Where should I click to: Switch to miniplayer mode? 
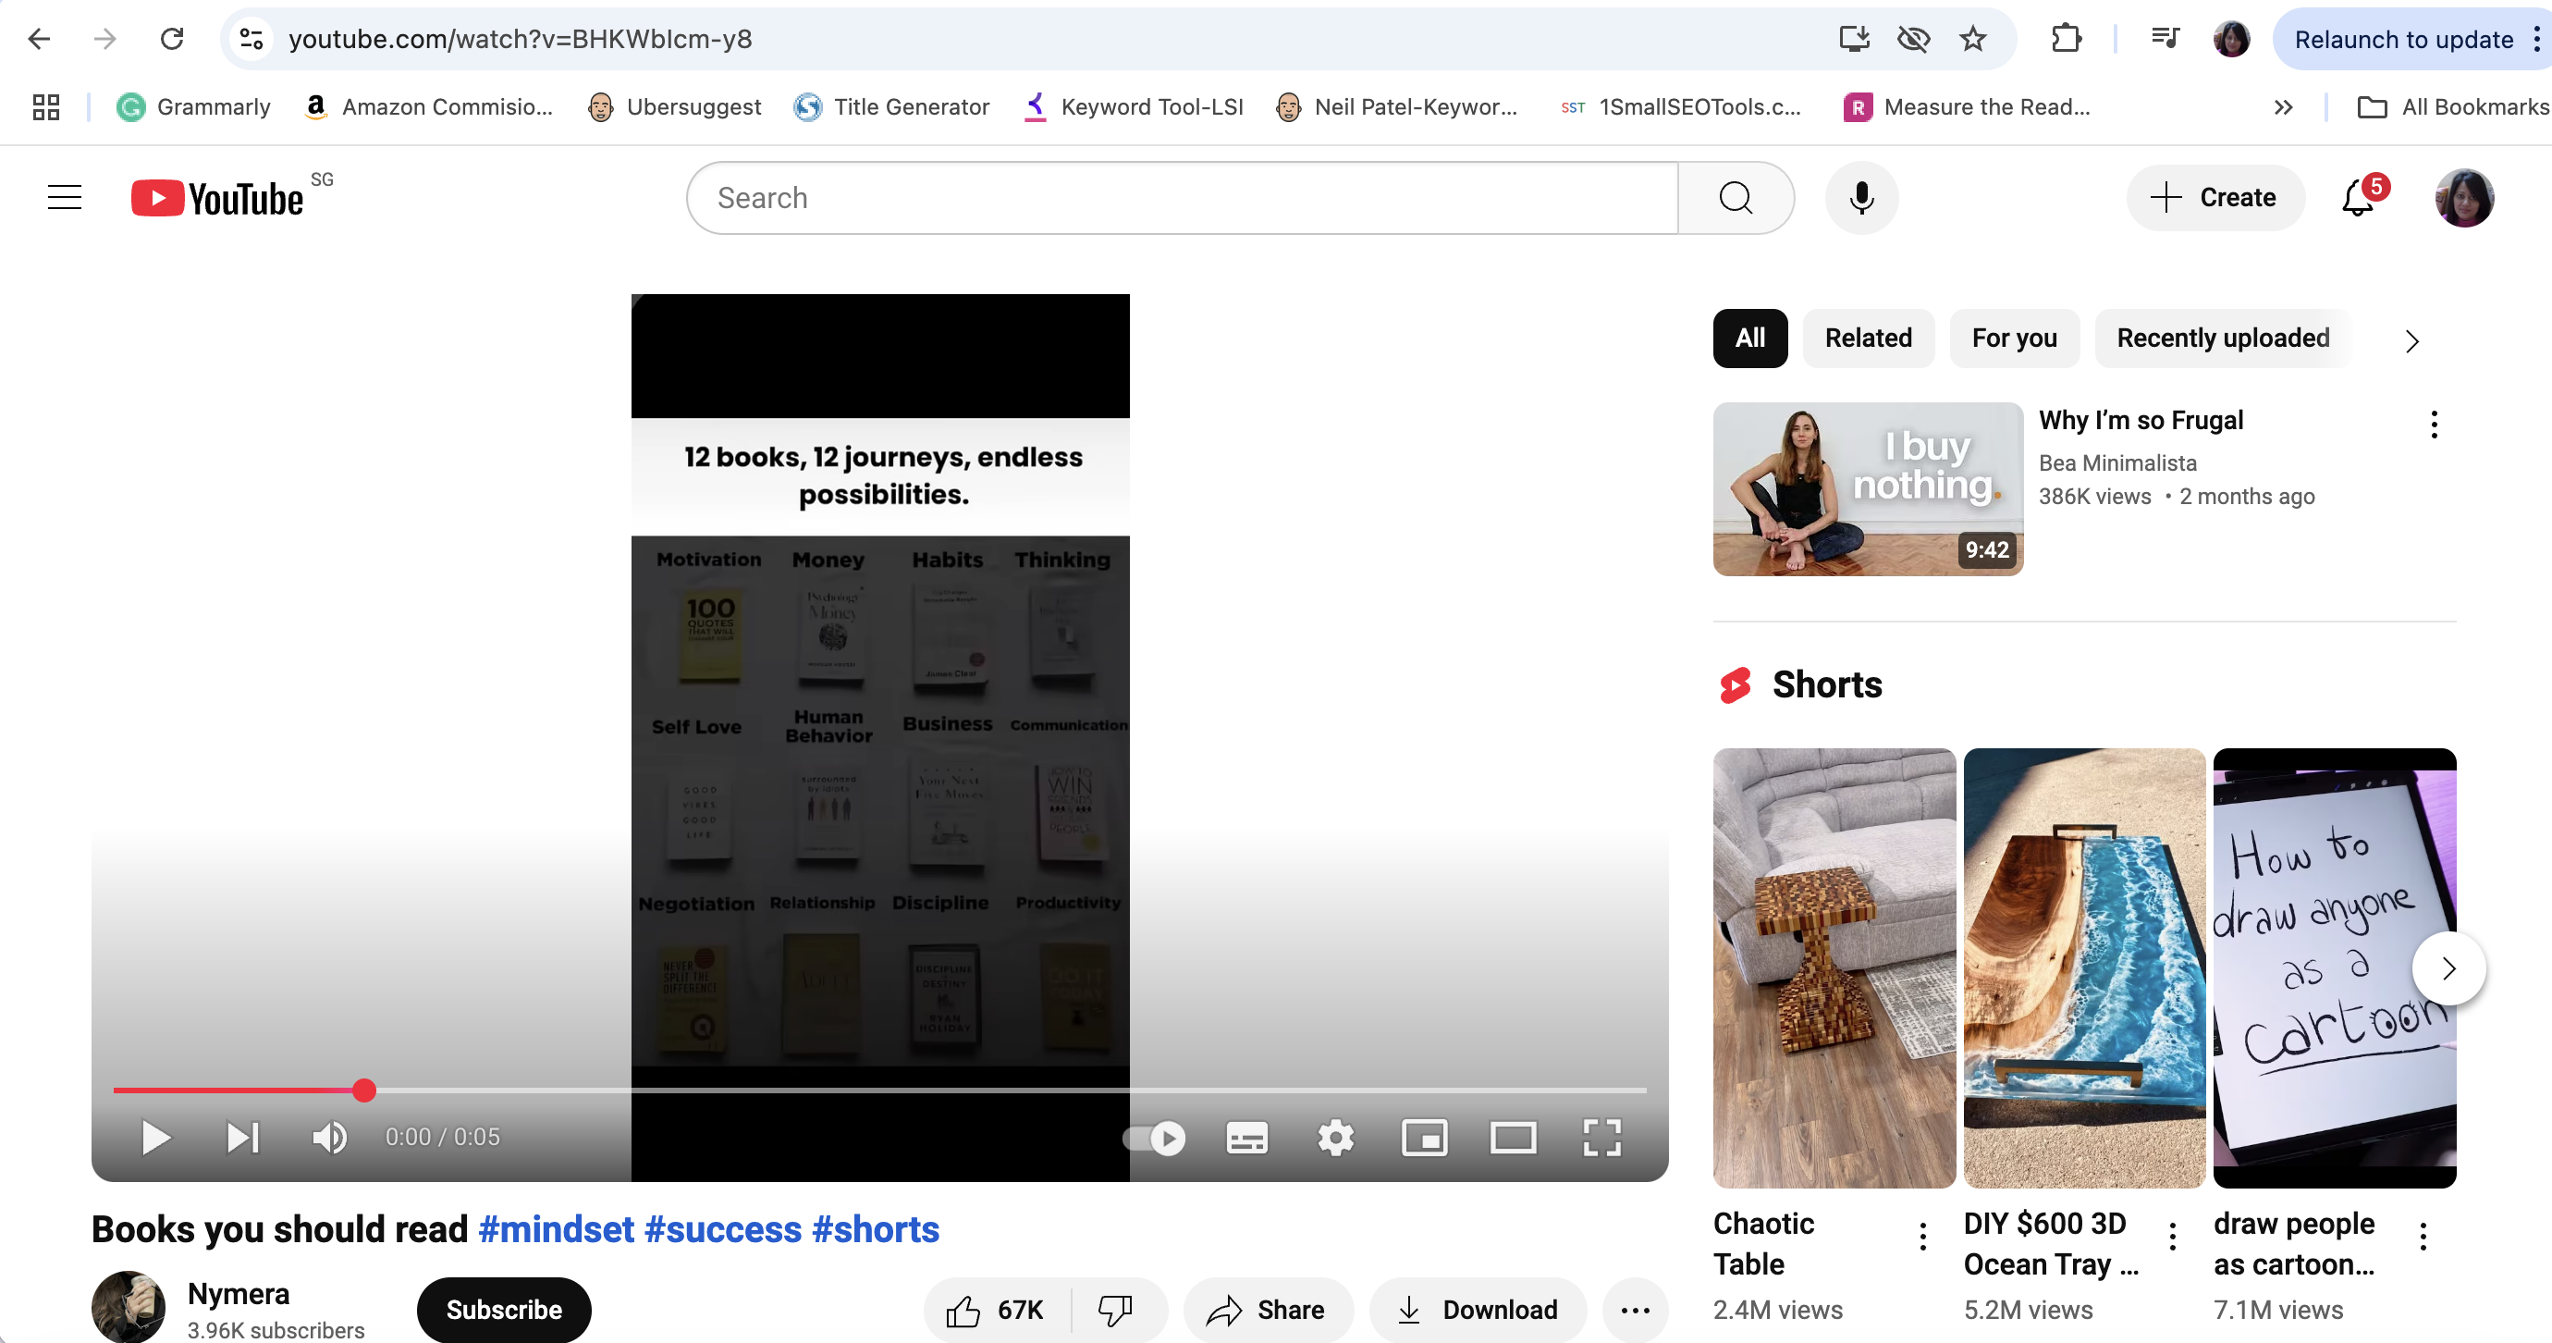tap(1425, 1138)
